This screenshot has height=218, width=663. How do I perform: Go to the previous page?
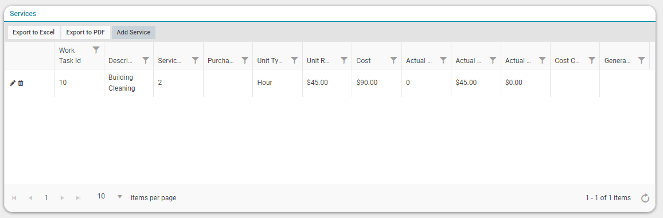[x=30, y=198]
